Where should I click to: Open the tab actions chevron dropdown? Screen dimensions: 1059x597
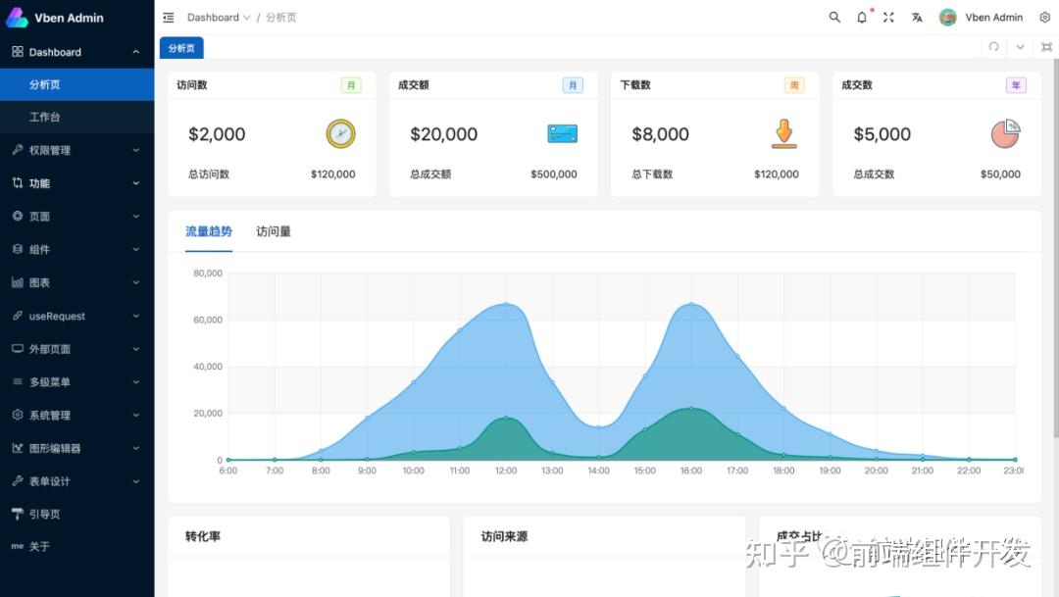click(x=1019, y=46)
